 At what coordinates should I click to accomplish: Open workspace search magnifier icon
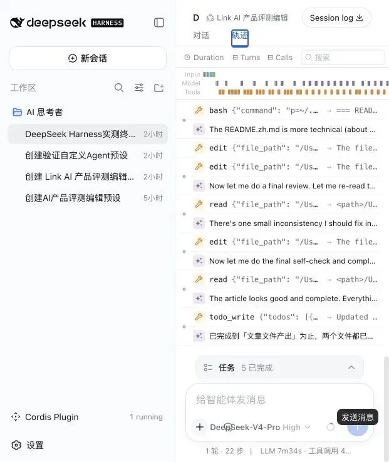tap(119, 88)
